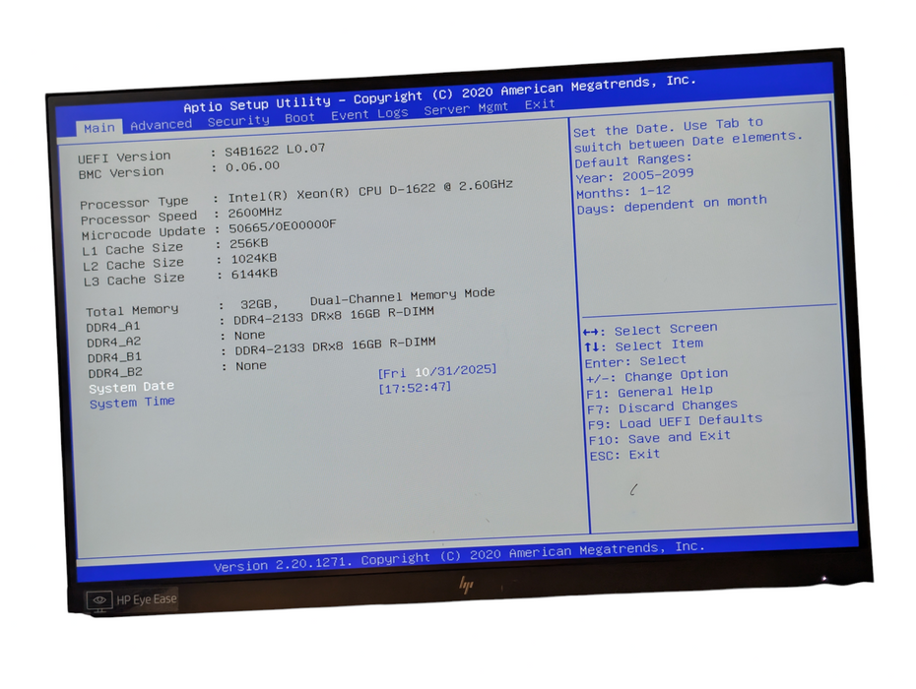The width and height of the screenshot is (916, 689).
Task: Click the BMC Version label
Action: (x=121, y=173)
